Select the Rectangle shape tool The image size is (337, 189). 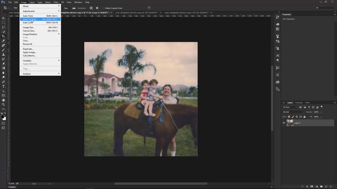click(x=3, y=96)
